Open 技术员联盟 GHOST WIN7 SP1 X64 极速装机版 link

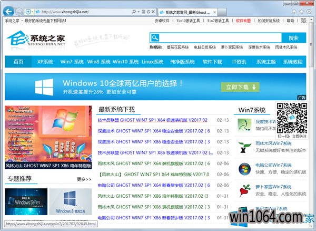click(x=153, y=120)
